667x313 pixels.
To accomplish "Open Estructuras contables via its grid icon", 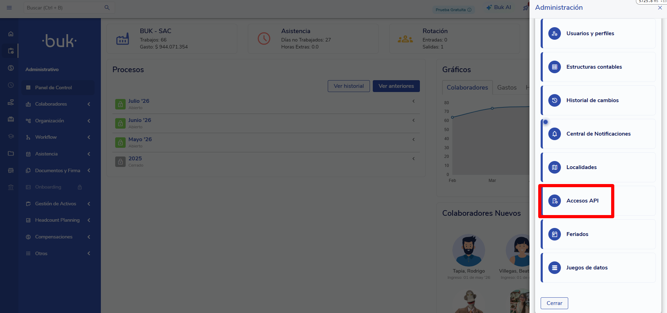I will [x=555, y=67].
